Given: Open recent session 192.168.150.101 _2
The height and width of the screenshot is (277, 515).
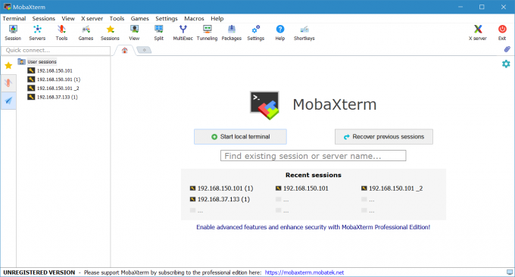Looking at the screenshot, I should [392, 188].
